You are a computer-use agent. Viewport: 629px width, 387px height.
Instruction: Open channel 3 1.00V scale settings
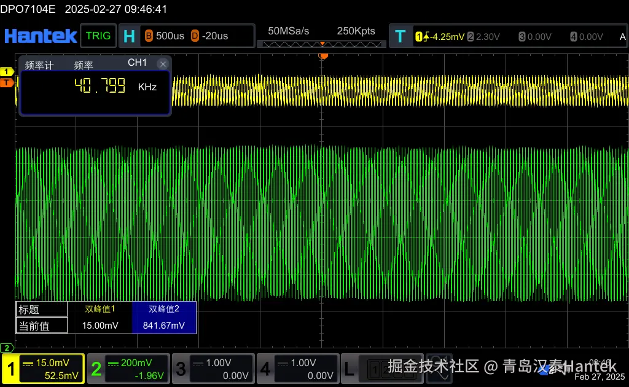pos(221,369)
